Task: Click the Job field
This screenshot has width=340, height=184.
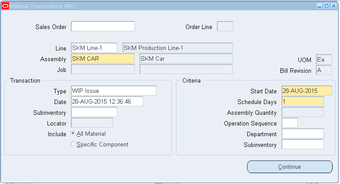Action: click(x=103, y=69)
